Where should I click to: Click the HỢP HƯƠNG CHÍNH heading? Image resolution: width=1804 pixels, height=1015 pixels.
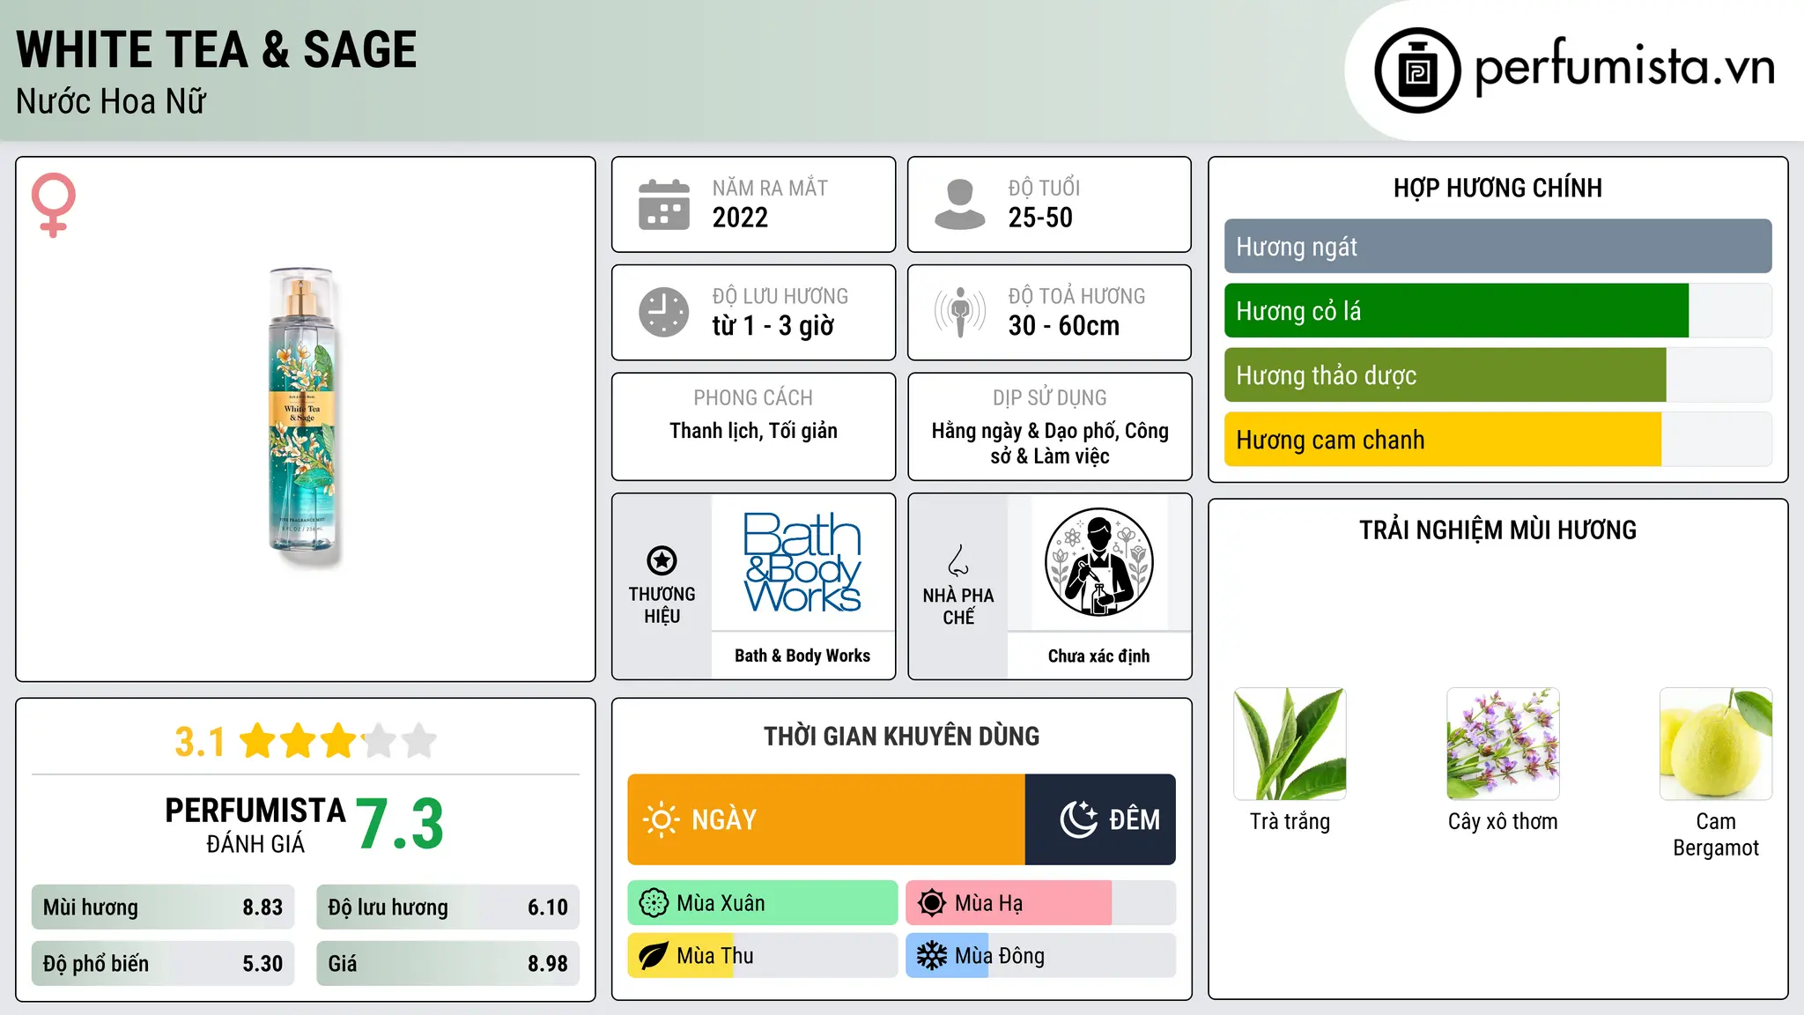coord(1497,188)
